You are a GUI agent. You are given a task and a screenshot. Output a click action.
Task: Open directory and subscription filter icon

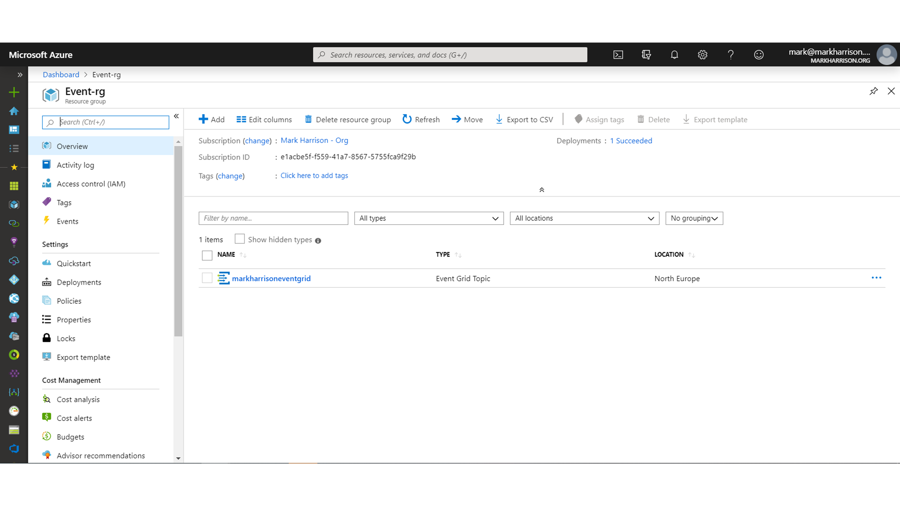646,55
